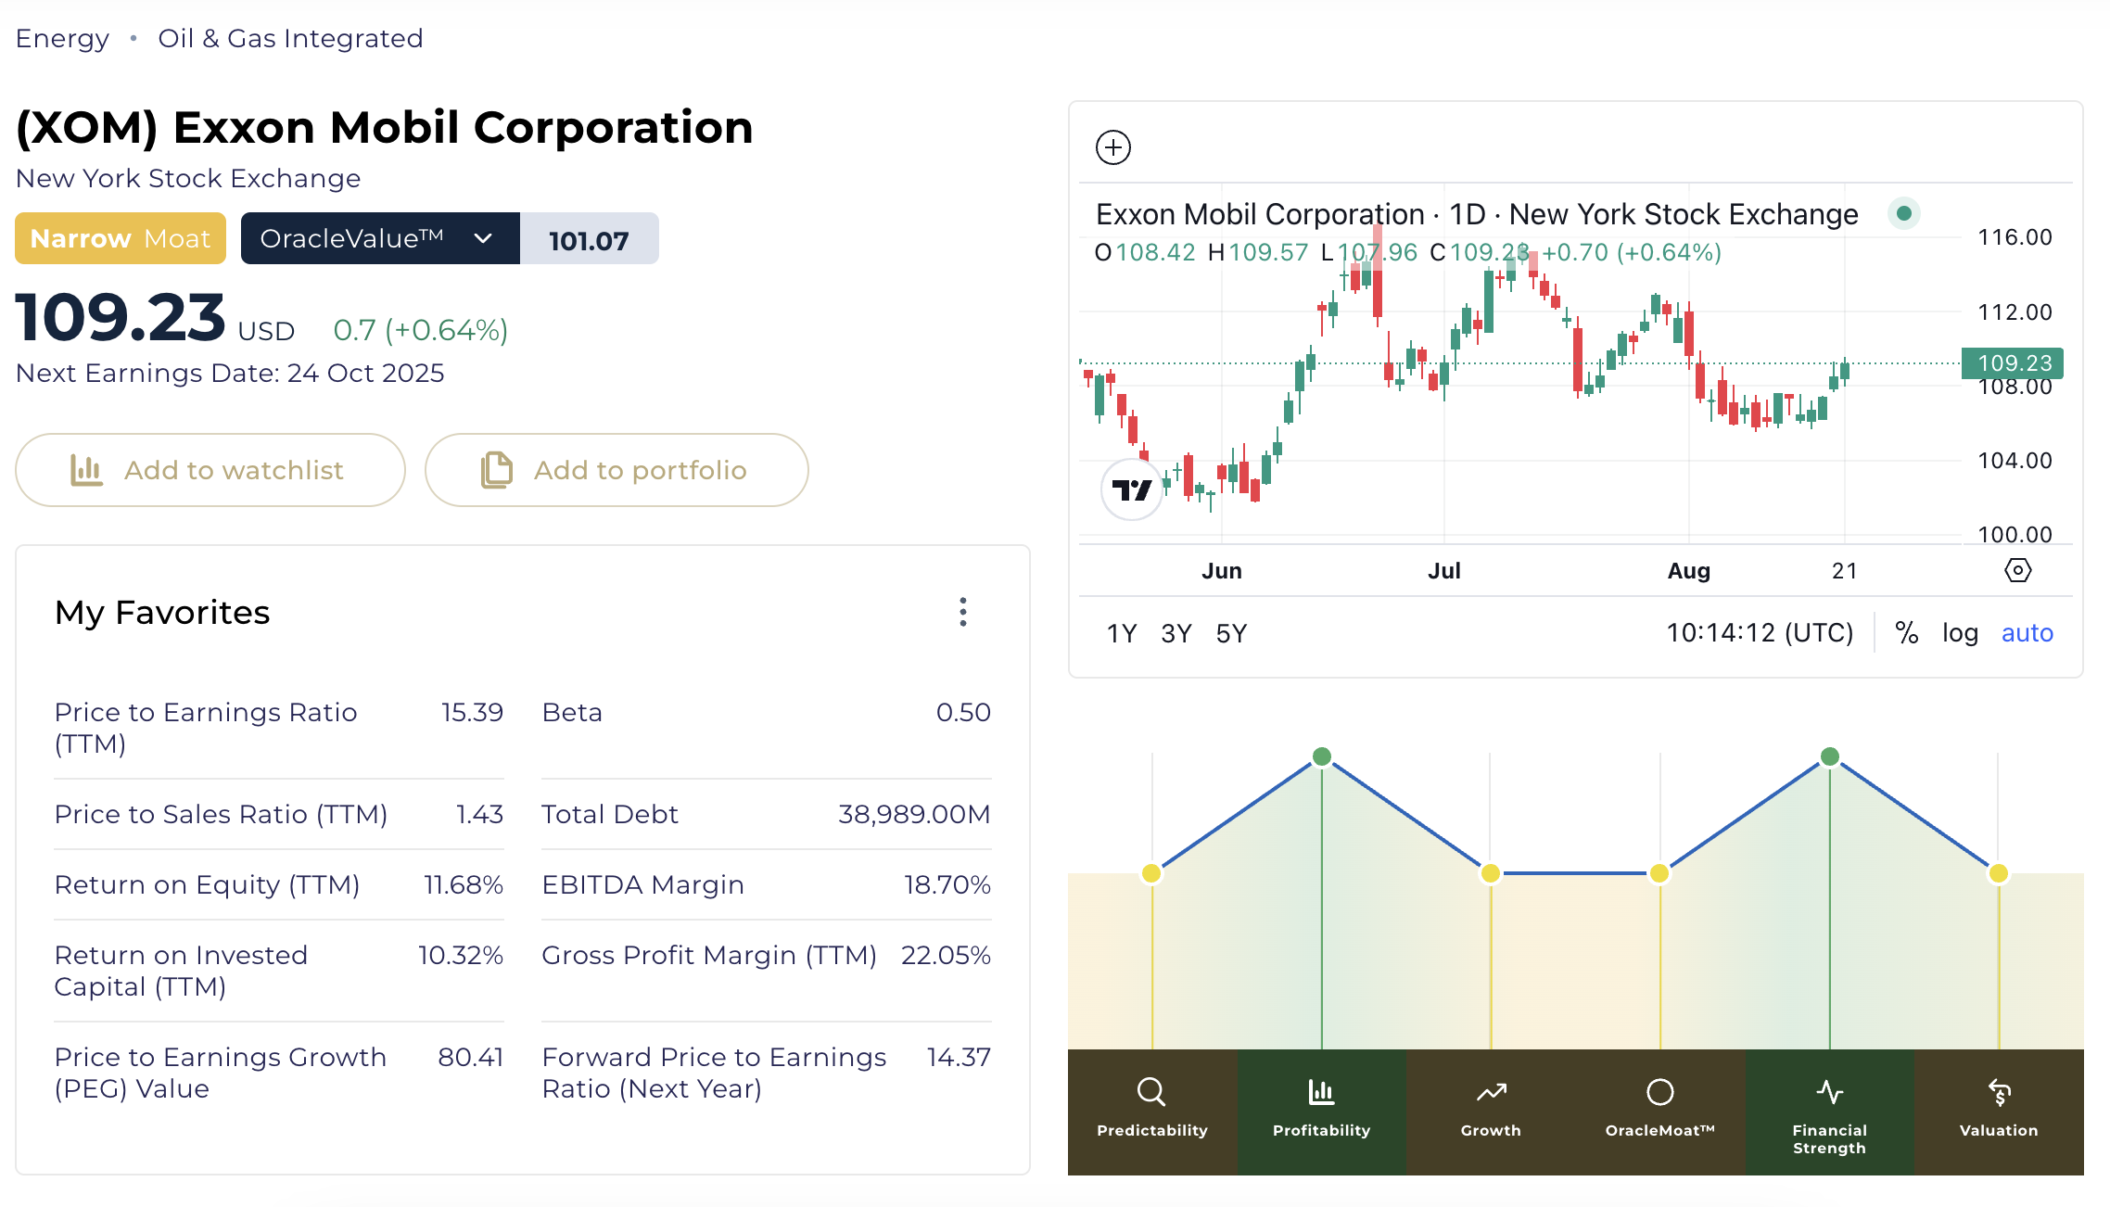Viewport: 2110px width, 1207px height.
Task: Click the 15.39 P/E value
Action: pos(473,712)
